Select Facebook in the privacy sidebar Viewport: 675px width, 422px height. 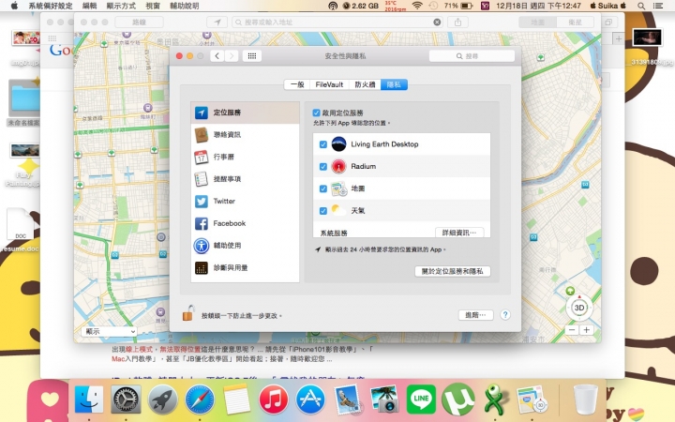tap(245, 223)
